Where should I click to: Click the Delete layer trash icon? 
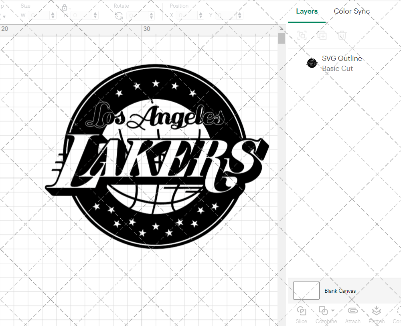pos(342,35)
